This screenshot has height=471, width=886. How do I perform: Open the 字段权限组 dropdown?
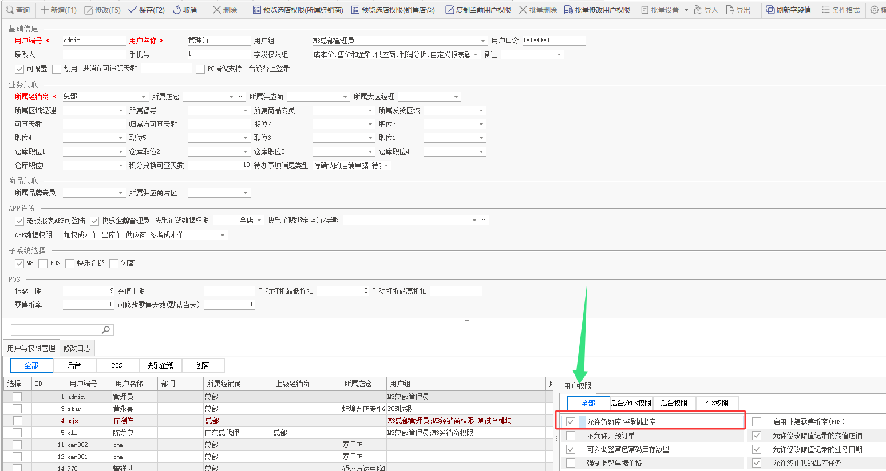tap(476, 55)
